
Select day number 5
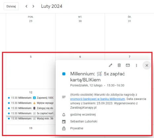point(31,57)
